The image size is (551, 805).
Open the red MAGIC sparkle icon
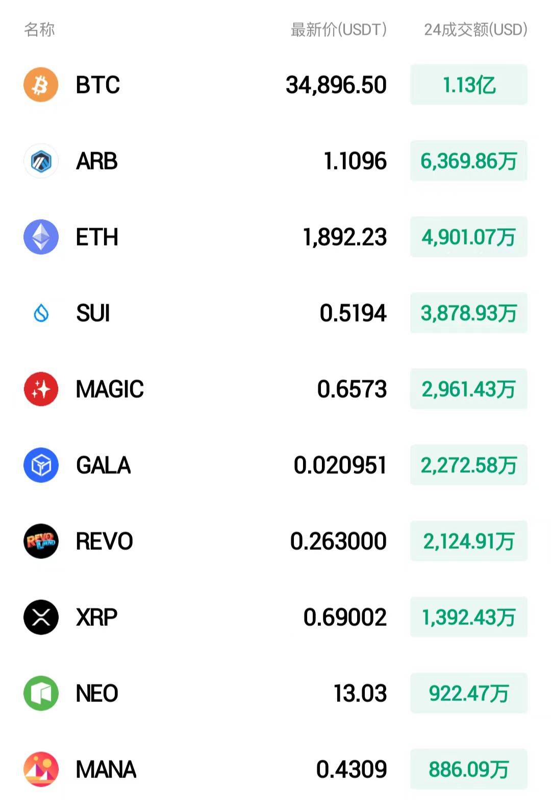point(41,389)
